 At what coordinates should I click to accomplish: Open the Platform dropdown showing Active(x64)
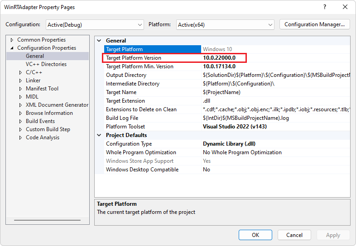coord(225,25)
